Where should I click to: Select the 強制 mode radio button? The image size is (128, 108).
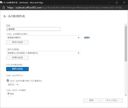(x=8, y=94)
